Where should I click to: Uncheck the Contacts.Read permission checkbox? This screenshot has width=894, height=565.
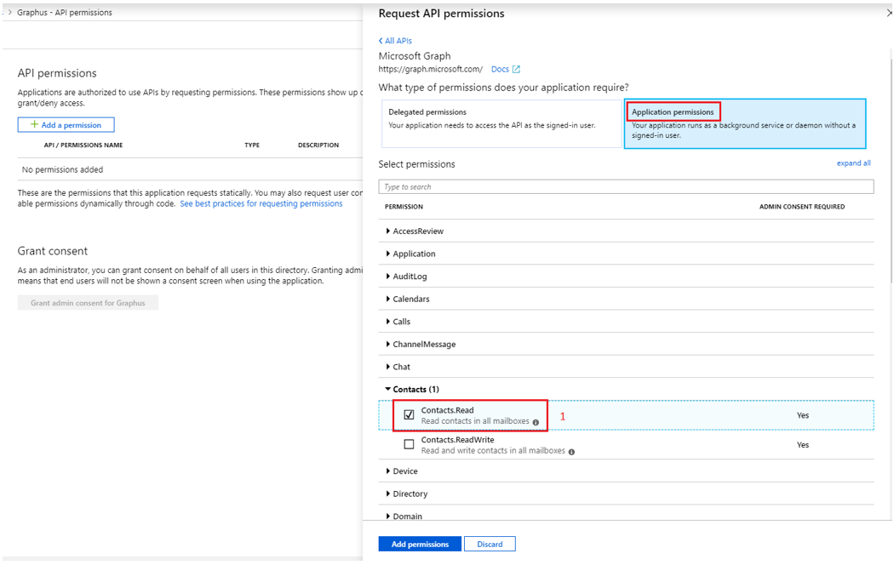(409, 414)
